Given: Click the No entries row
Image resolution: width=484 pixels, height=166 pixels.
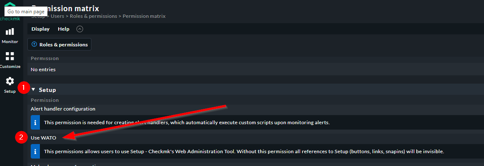Looking at the screenshot, I should [256, 70].
